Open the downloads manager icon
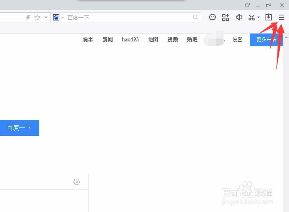289x212 pixels. (x=269, y=17)
